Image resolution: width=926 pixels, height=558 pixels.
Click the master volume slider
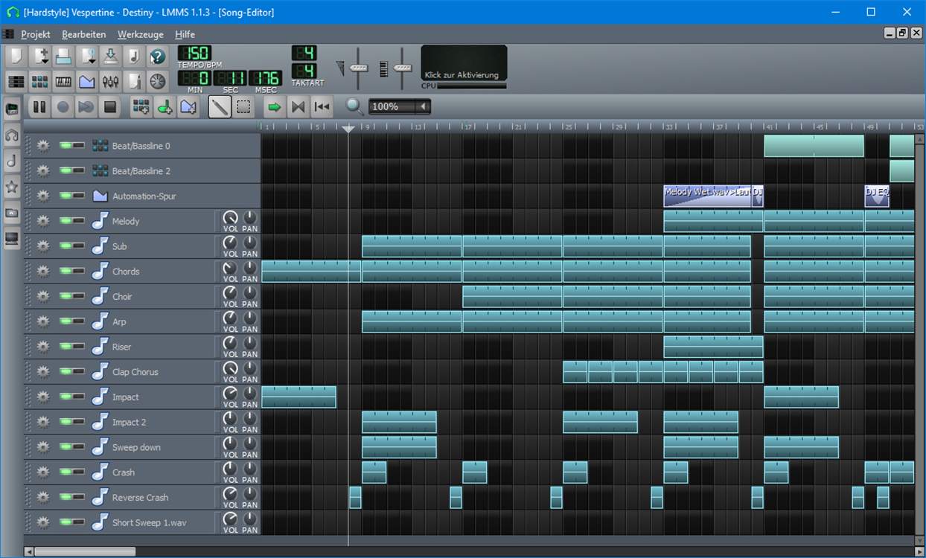coord(359,68)
